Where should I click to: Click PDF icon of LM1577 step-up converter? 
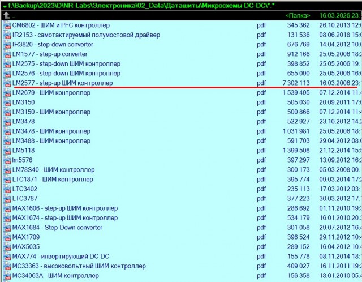(7, 54)
